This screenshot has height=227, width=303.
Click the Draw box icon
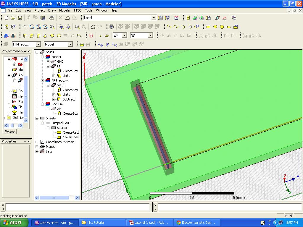[25, 35]
